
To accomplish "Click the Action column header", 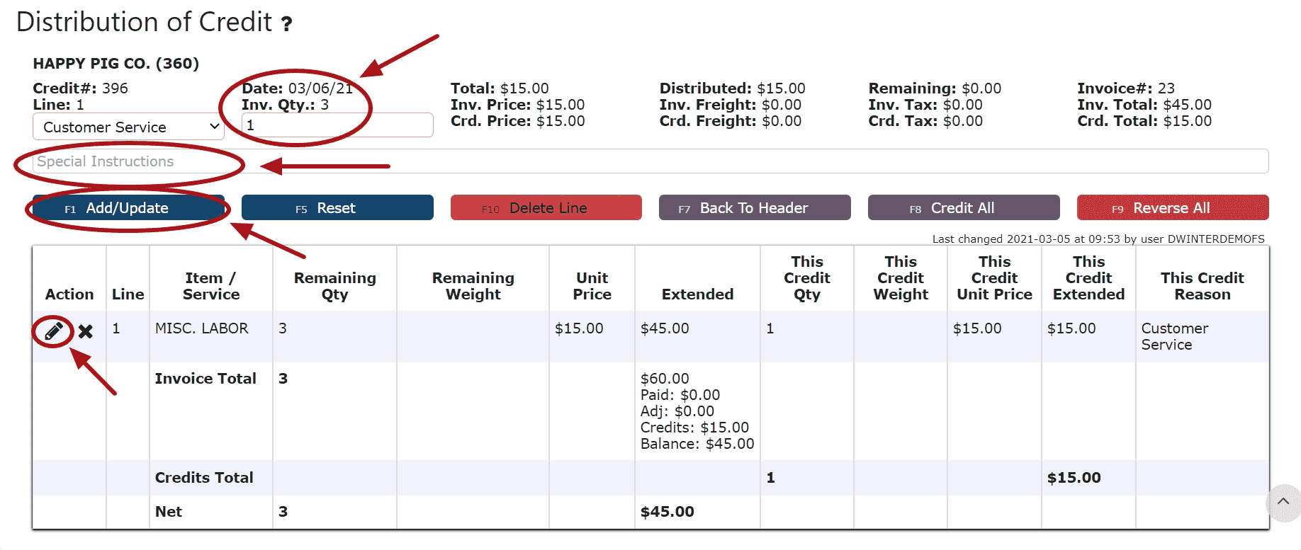I will coord(69,294).
